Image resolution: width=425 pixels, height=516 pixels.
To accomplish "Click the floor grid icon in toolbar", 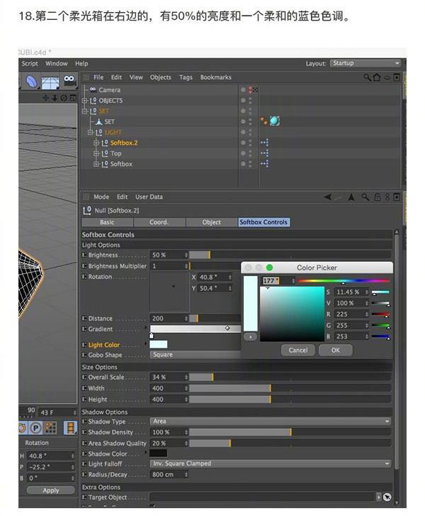I will [x=50, y=82].
